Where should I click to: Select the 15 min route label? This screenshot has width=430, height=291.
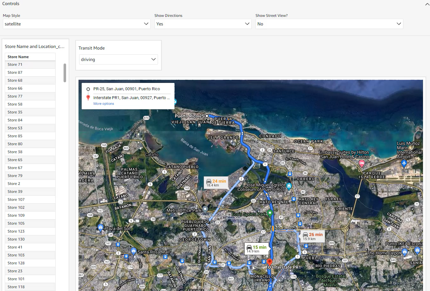[x=256, y=249]
